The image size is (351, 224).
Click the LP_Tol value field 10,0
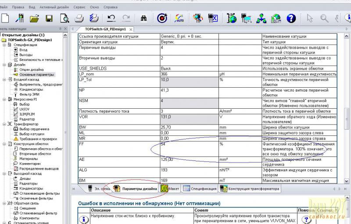pos(189,80)
